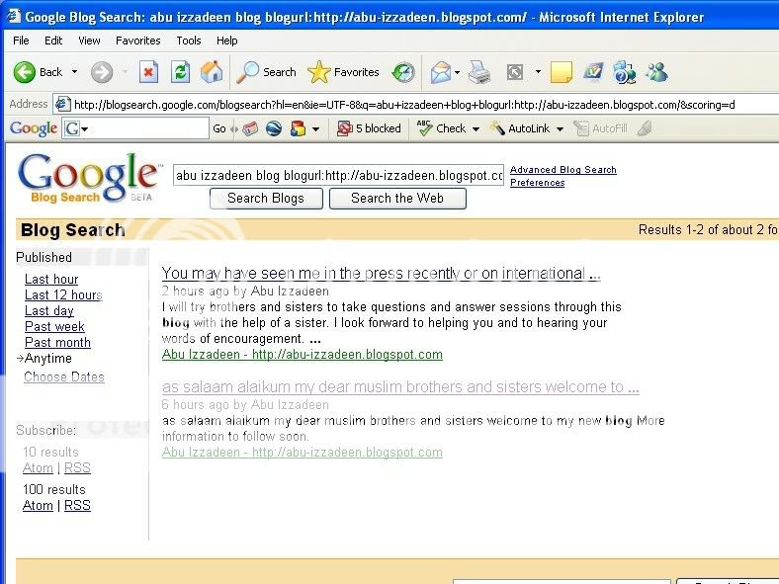
Task: Subscribe to 10 results RSS feed
Action: (x=77, y=467)
